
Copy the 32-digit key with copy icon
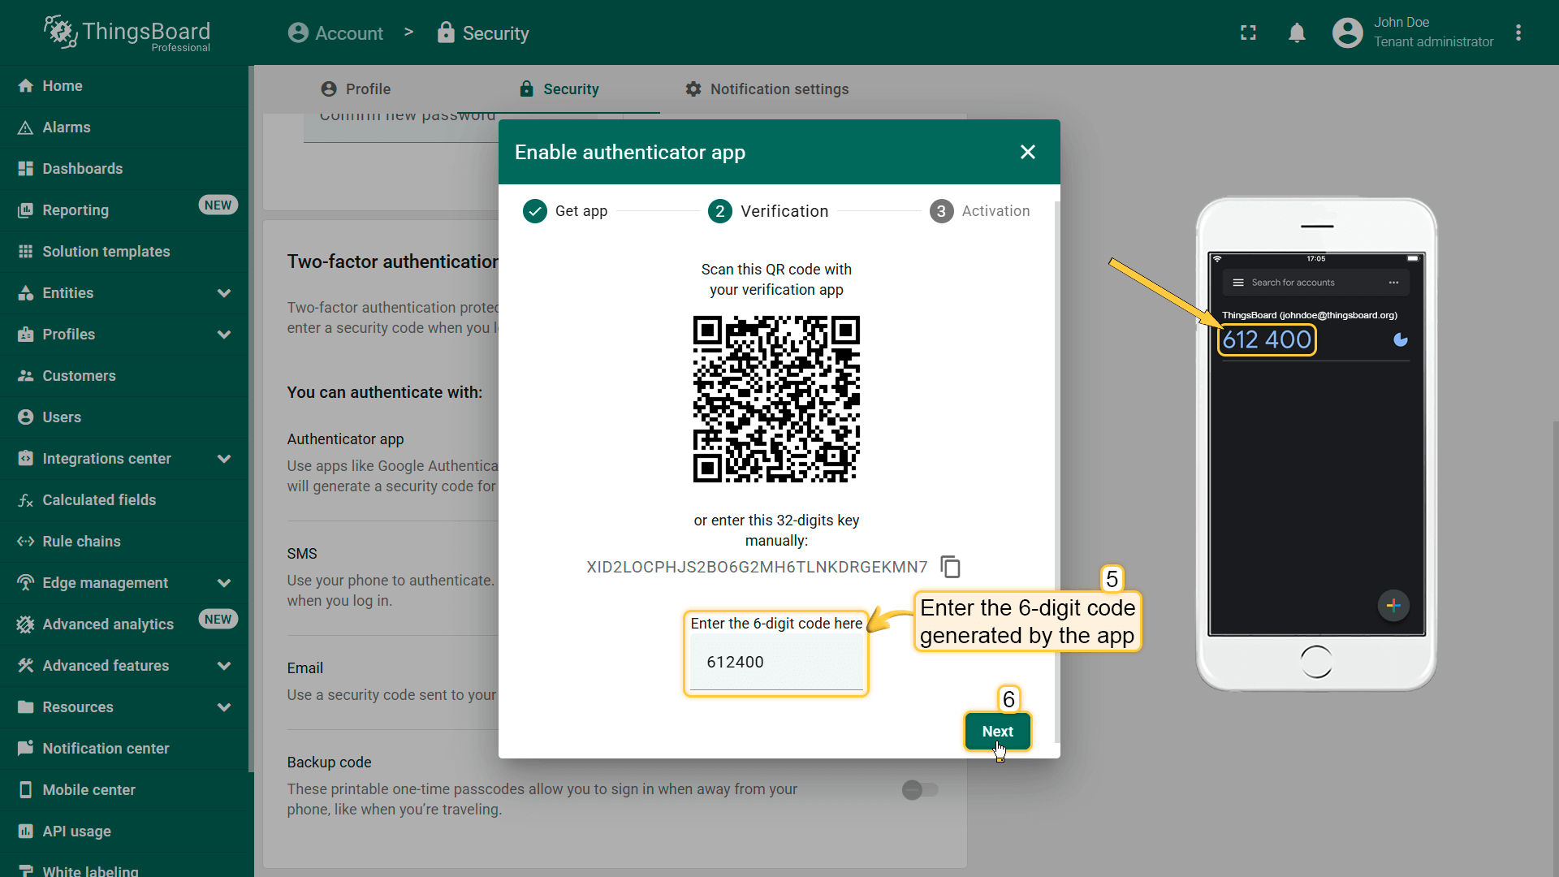pyautogui.click(x=950, y=566)
